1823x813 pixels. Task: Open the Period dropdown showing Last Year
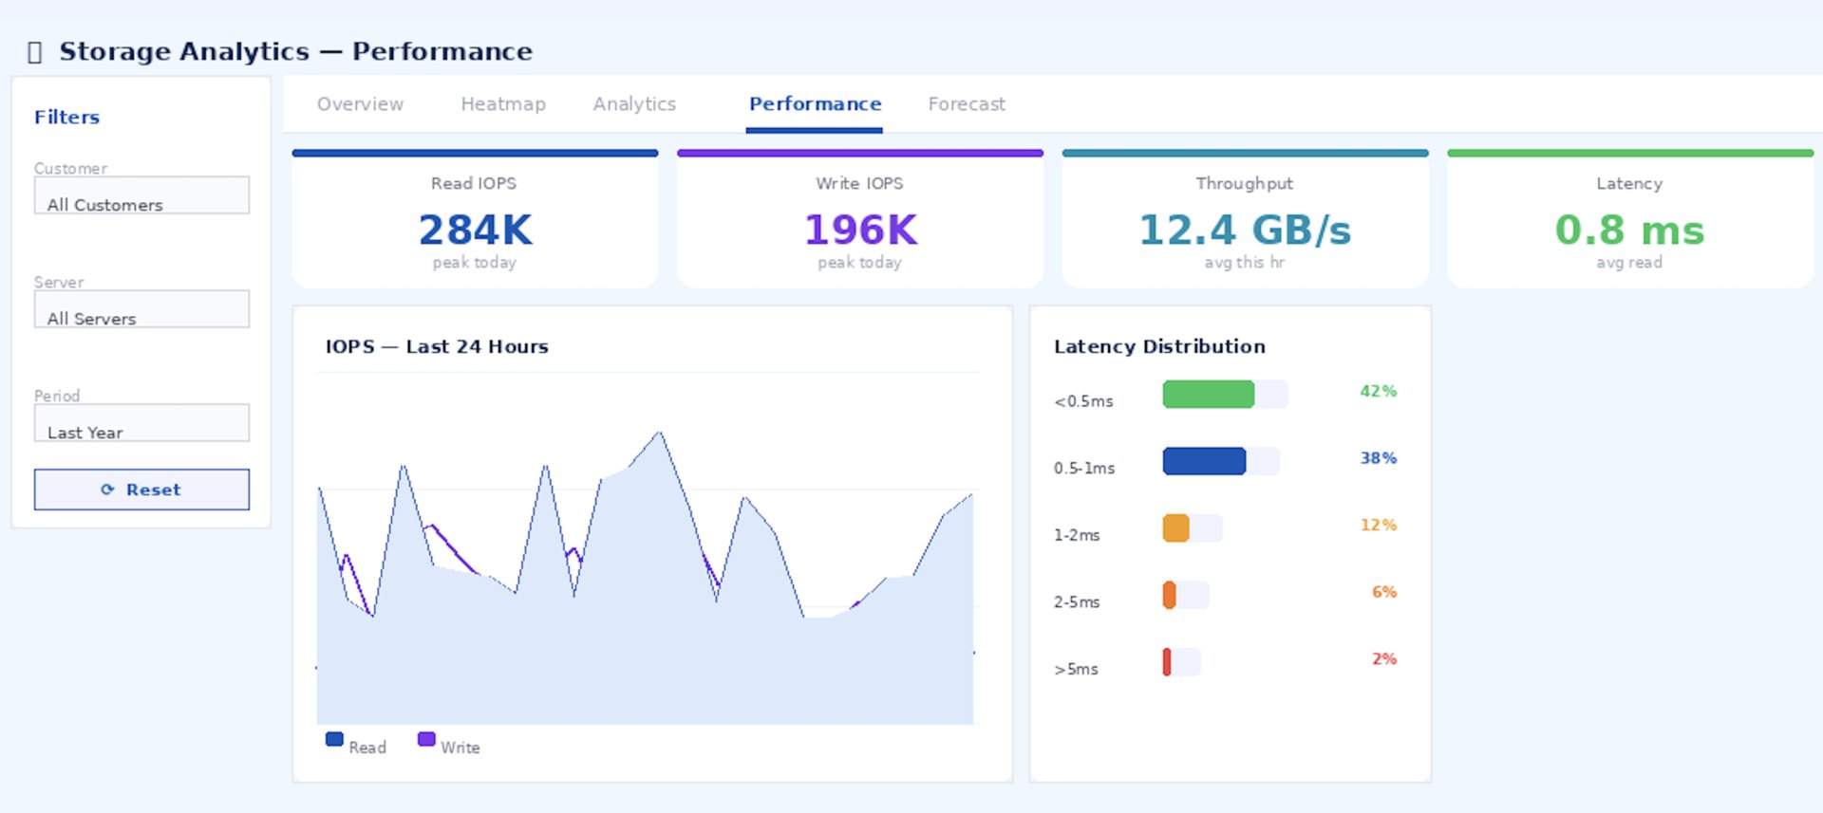[x=141, y=423]
